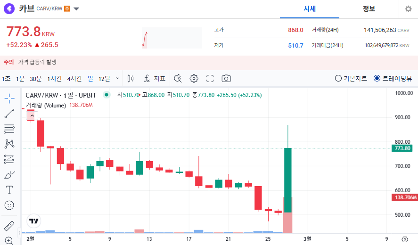The width and height of the screenshot is (418, 245).
Task: Open settings gear in the header
Action: (x=409, y=9)
